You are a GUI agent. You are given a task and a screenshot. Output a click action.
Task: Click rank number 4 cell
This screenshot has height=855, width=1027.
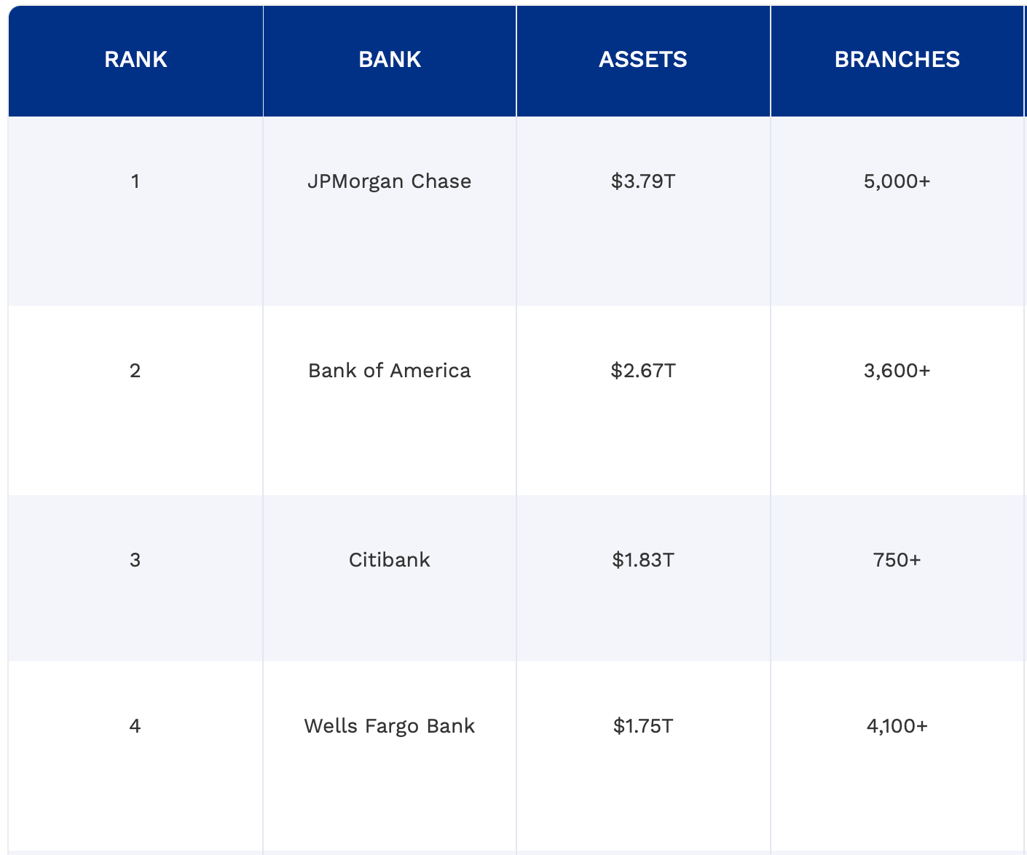135,725
